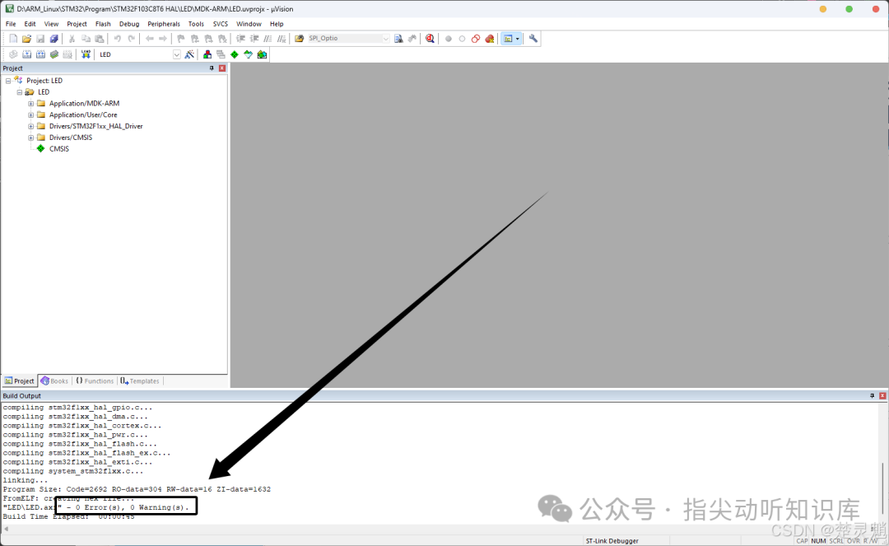Image resolution: width=889 pixels, height=546 pixels.
Task: Click the File Extensions, Books and Environment icon
Action: (207, 54)
